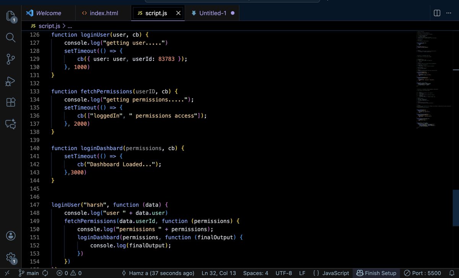Open problems panel via errors and warnings count
The image size is (459, 278).
[x=69, y=273]
